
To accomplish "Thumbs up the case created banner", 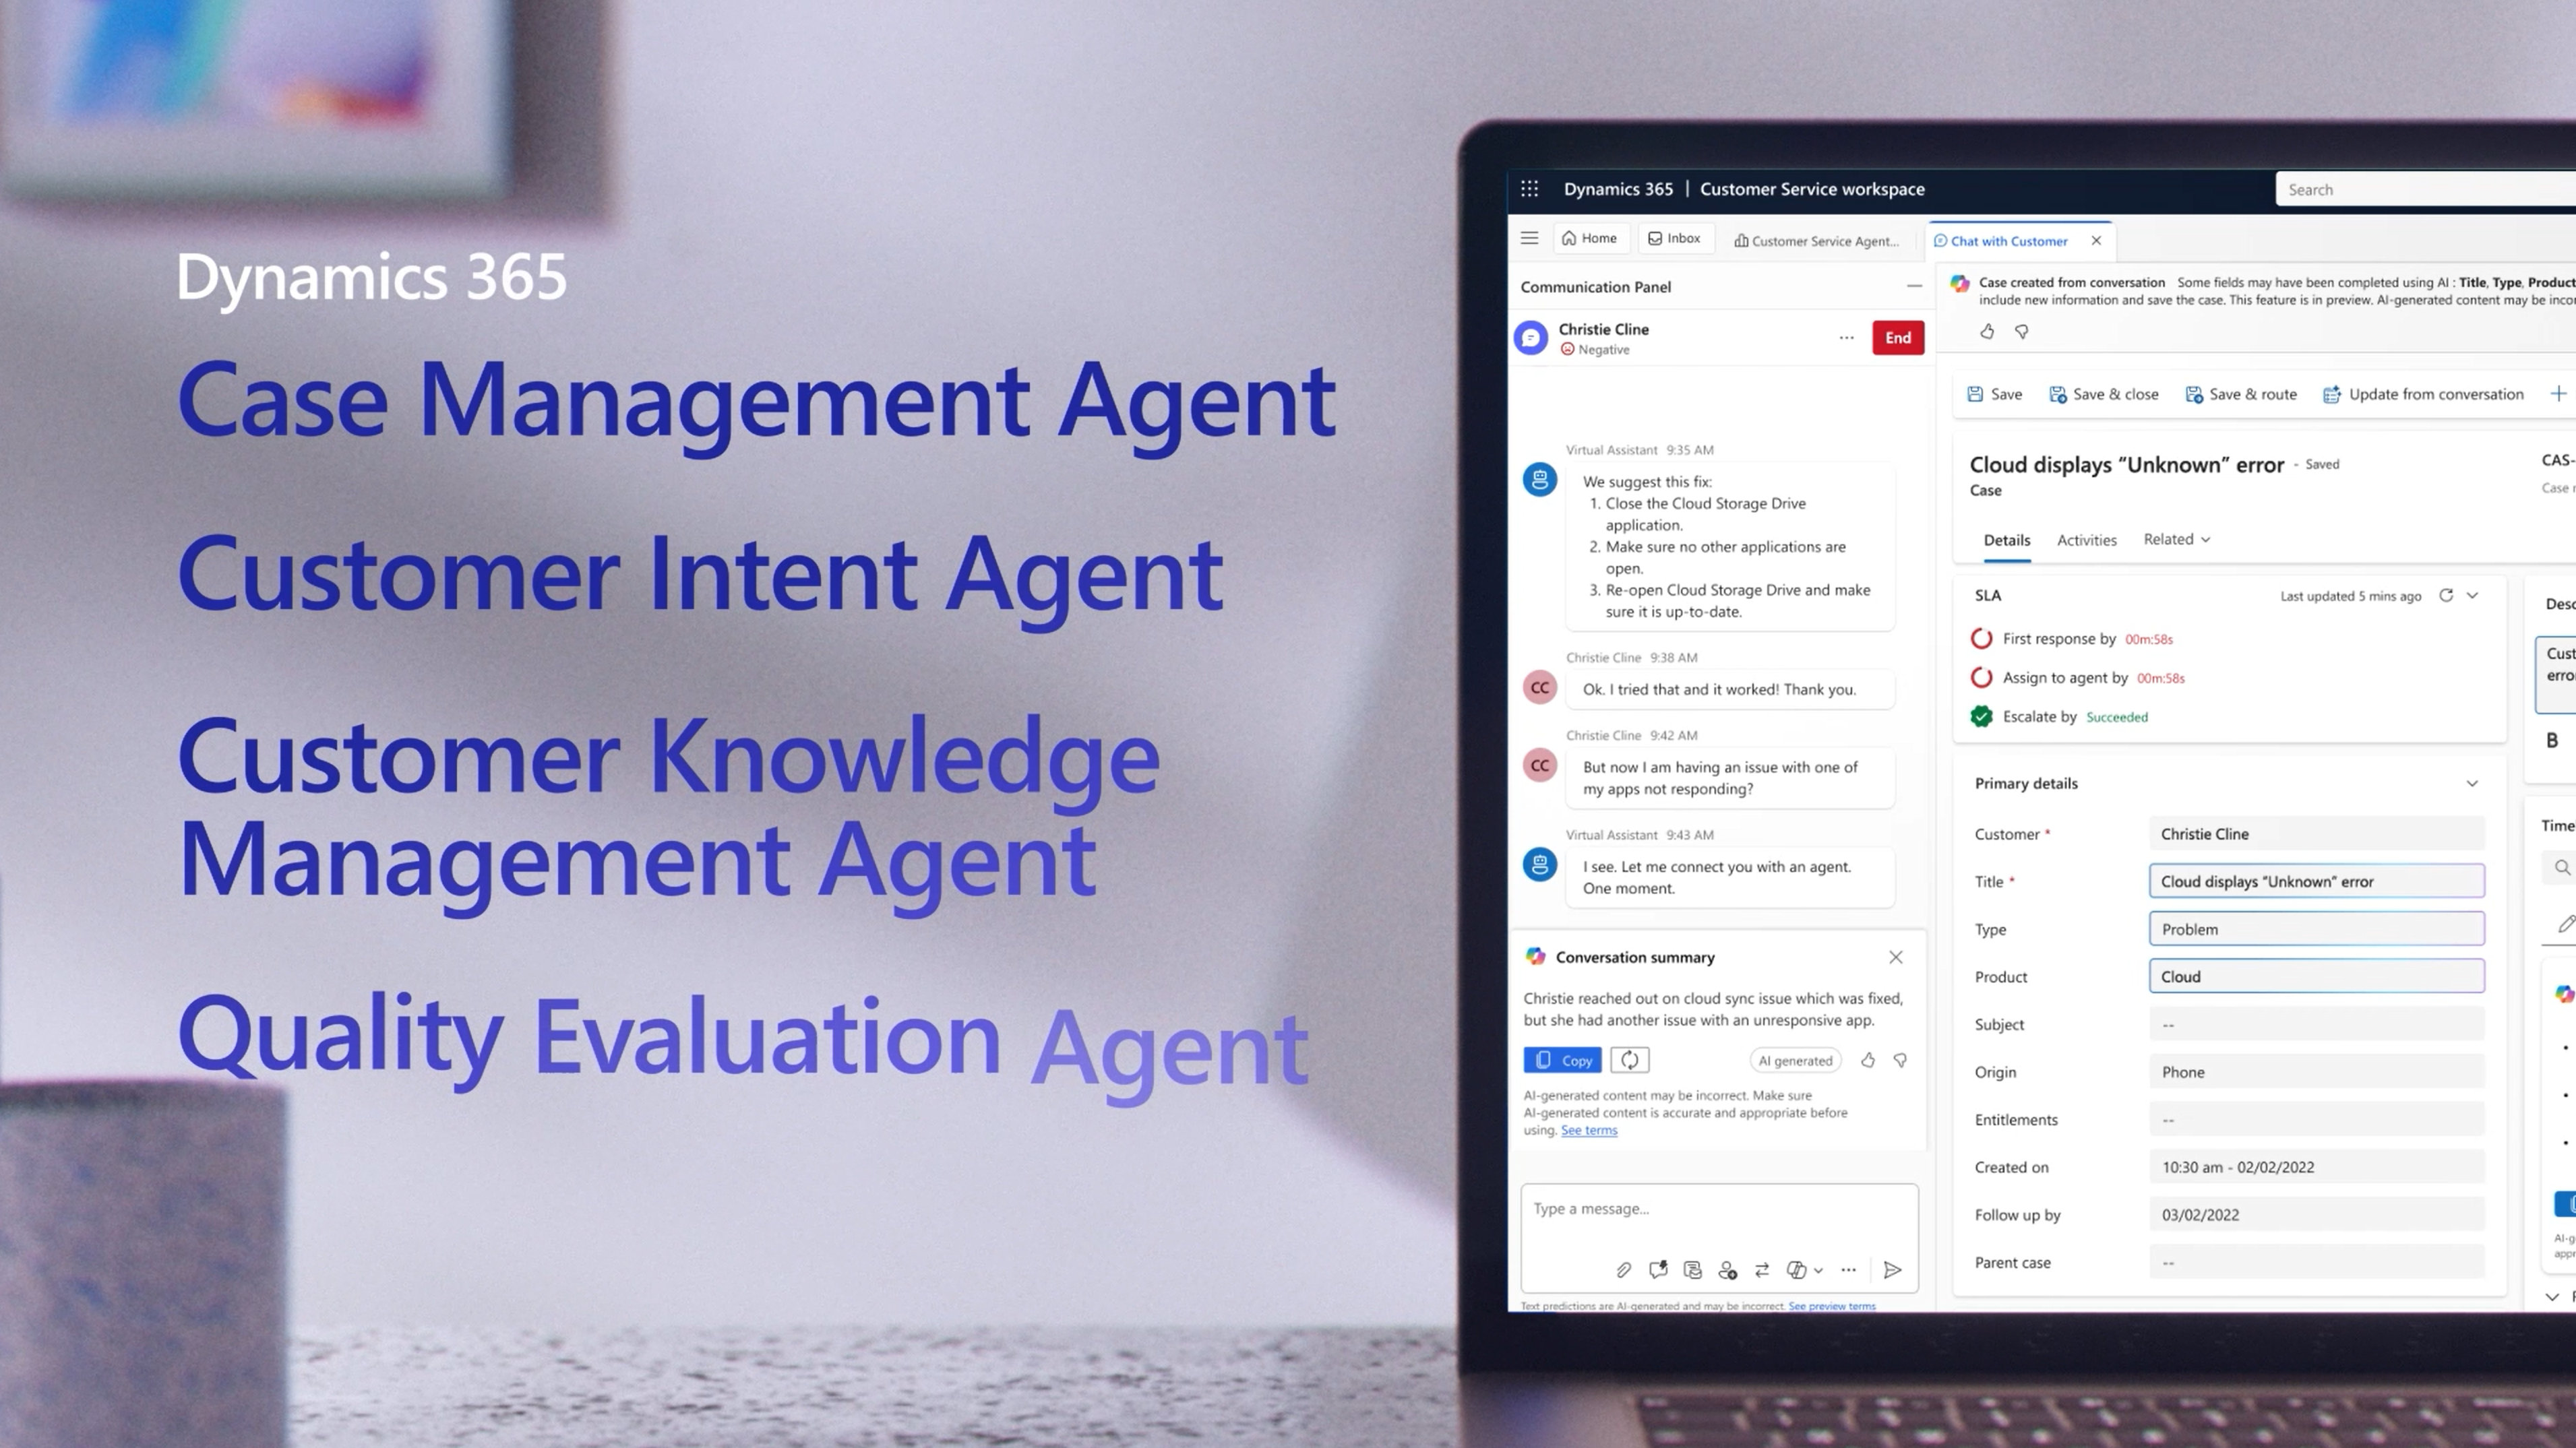I will coord(1987,332).
